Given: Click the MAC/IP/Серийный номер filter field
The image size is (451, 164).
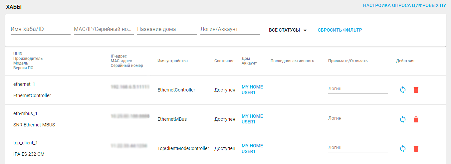Looking at the screenshot, I should pyautogui.click(x=104, y=29).
